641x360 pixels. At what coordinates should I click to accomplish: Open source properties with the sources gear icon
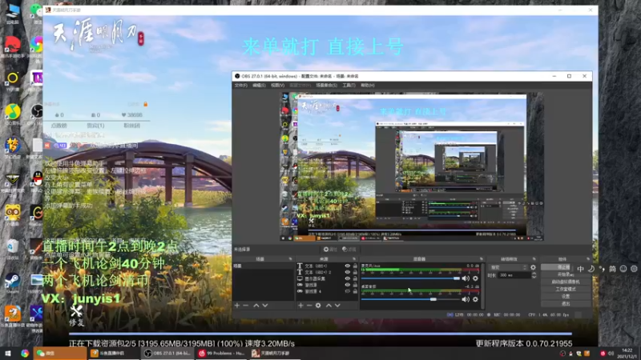[x=318, y=306]
